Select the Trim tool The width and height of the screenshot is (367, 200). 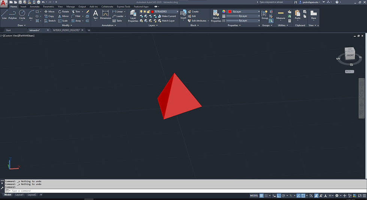pos(76,12)
